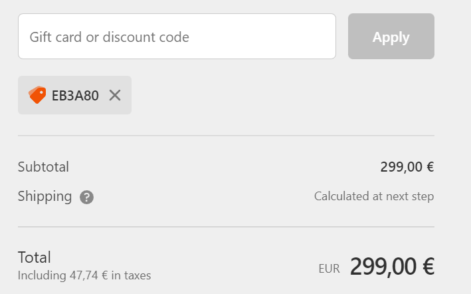471x294 pixels.
Task: Click the 'Including 47,74 € in taxes' note
Action: [x=84, y=275]
